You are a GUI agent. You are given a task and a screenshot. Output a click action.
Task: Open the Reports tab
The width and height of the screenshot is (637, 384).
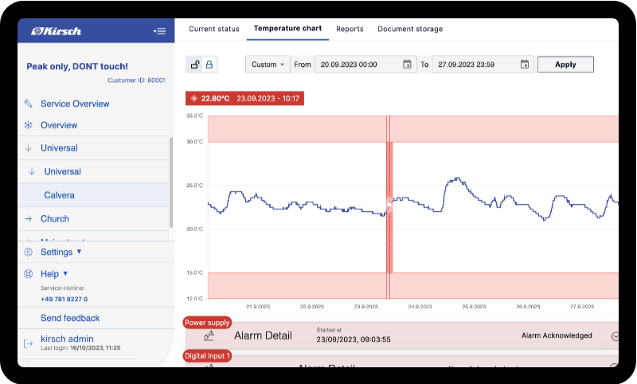(x=350, y=29)
